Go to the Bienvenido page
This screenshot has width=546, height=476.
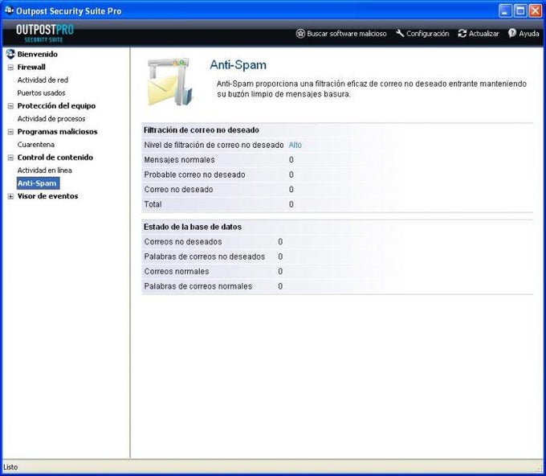37,54
